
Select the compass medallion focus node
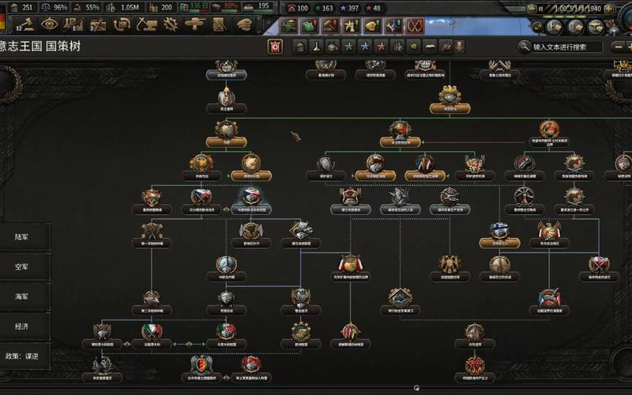click(x=499, y=269)
